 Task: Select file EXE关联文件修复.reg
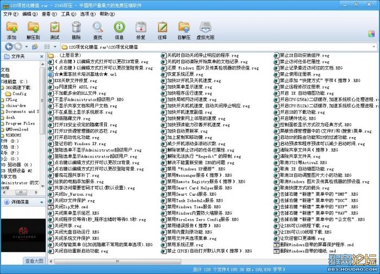(73, 80)
